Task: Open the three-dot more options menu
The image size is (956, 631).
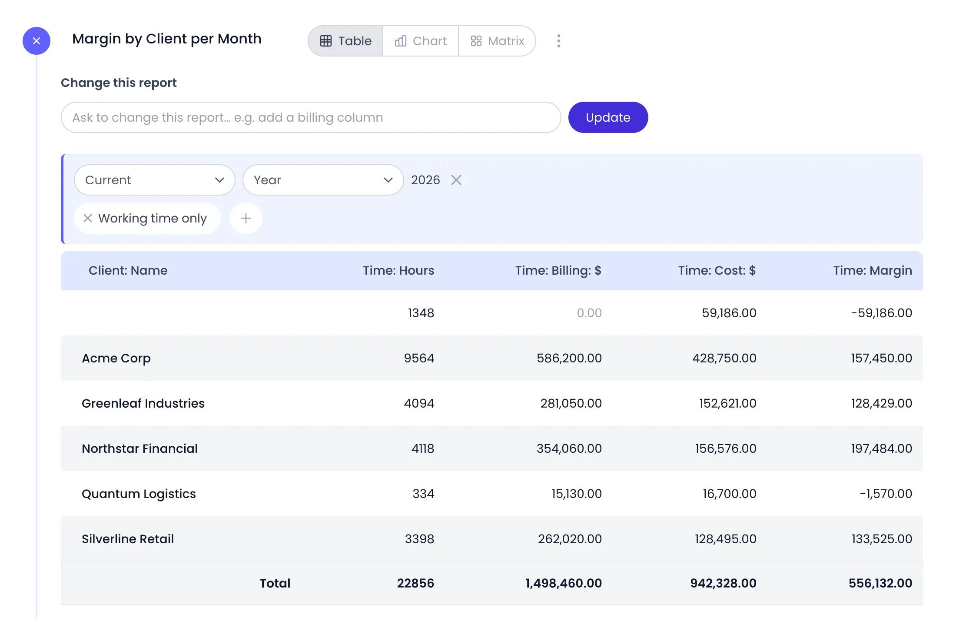Action: [559, 41]
